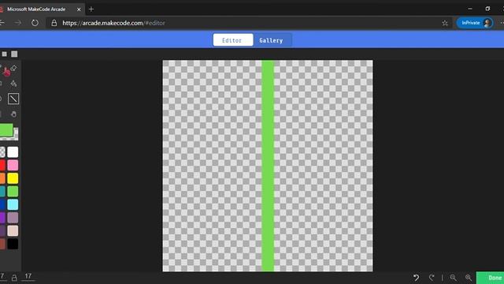Open a new browser tab
Image resolution: width=504 pixels, height=284 pixels.
coord(91,9)
